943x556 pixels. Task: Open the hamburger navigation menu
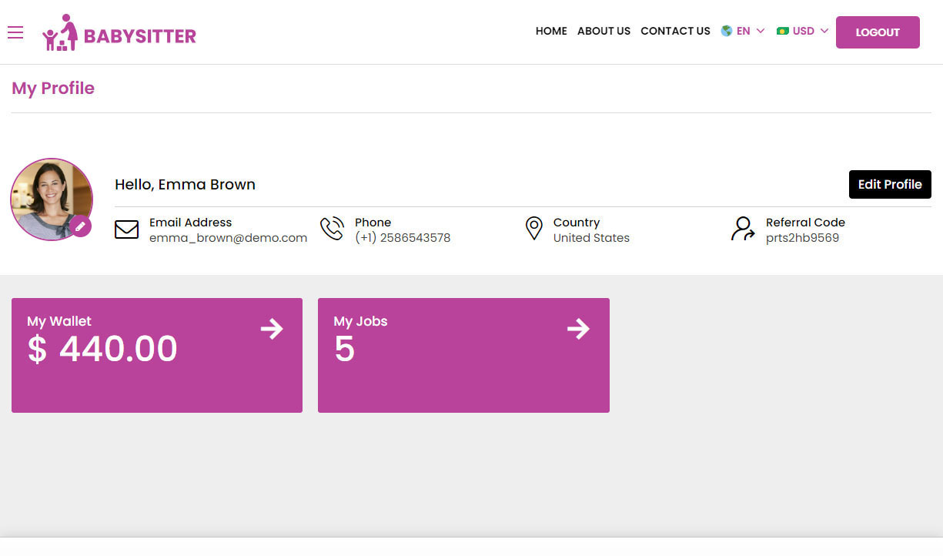[x=15, y=32]
